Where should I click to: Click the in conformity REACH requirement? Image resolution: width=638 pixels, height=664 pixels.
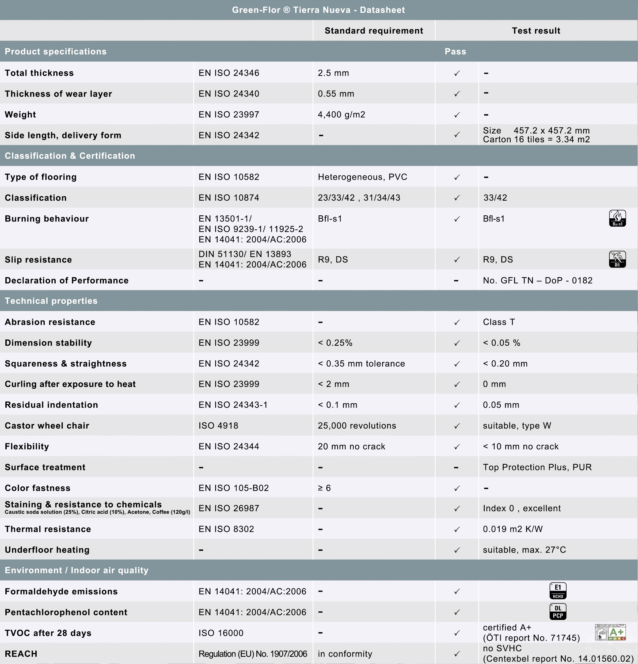345,654
